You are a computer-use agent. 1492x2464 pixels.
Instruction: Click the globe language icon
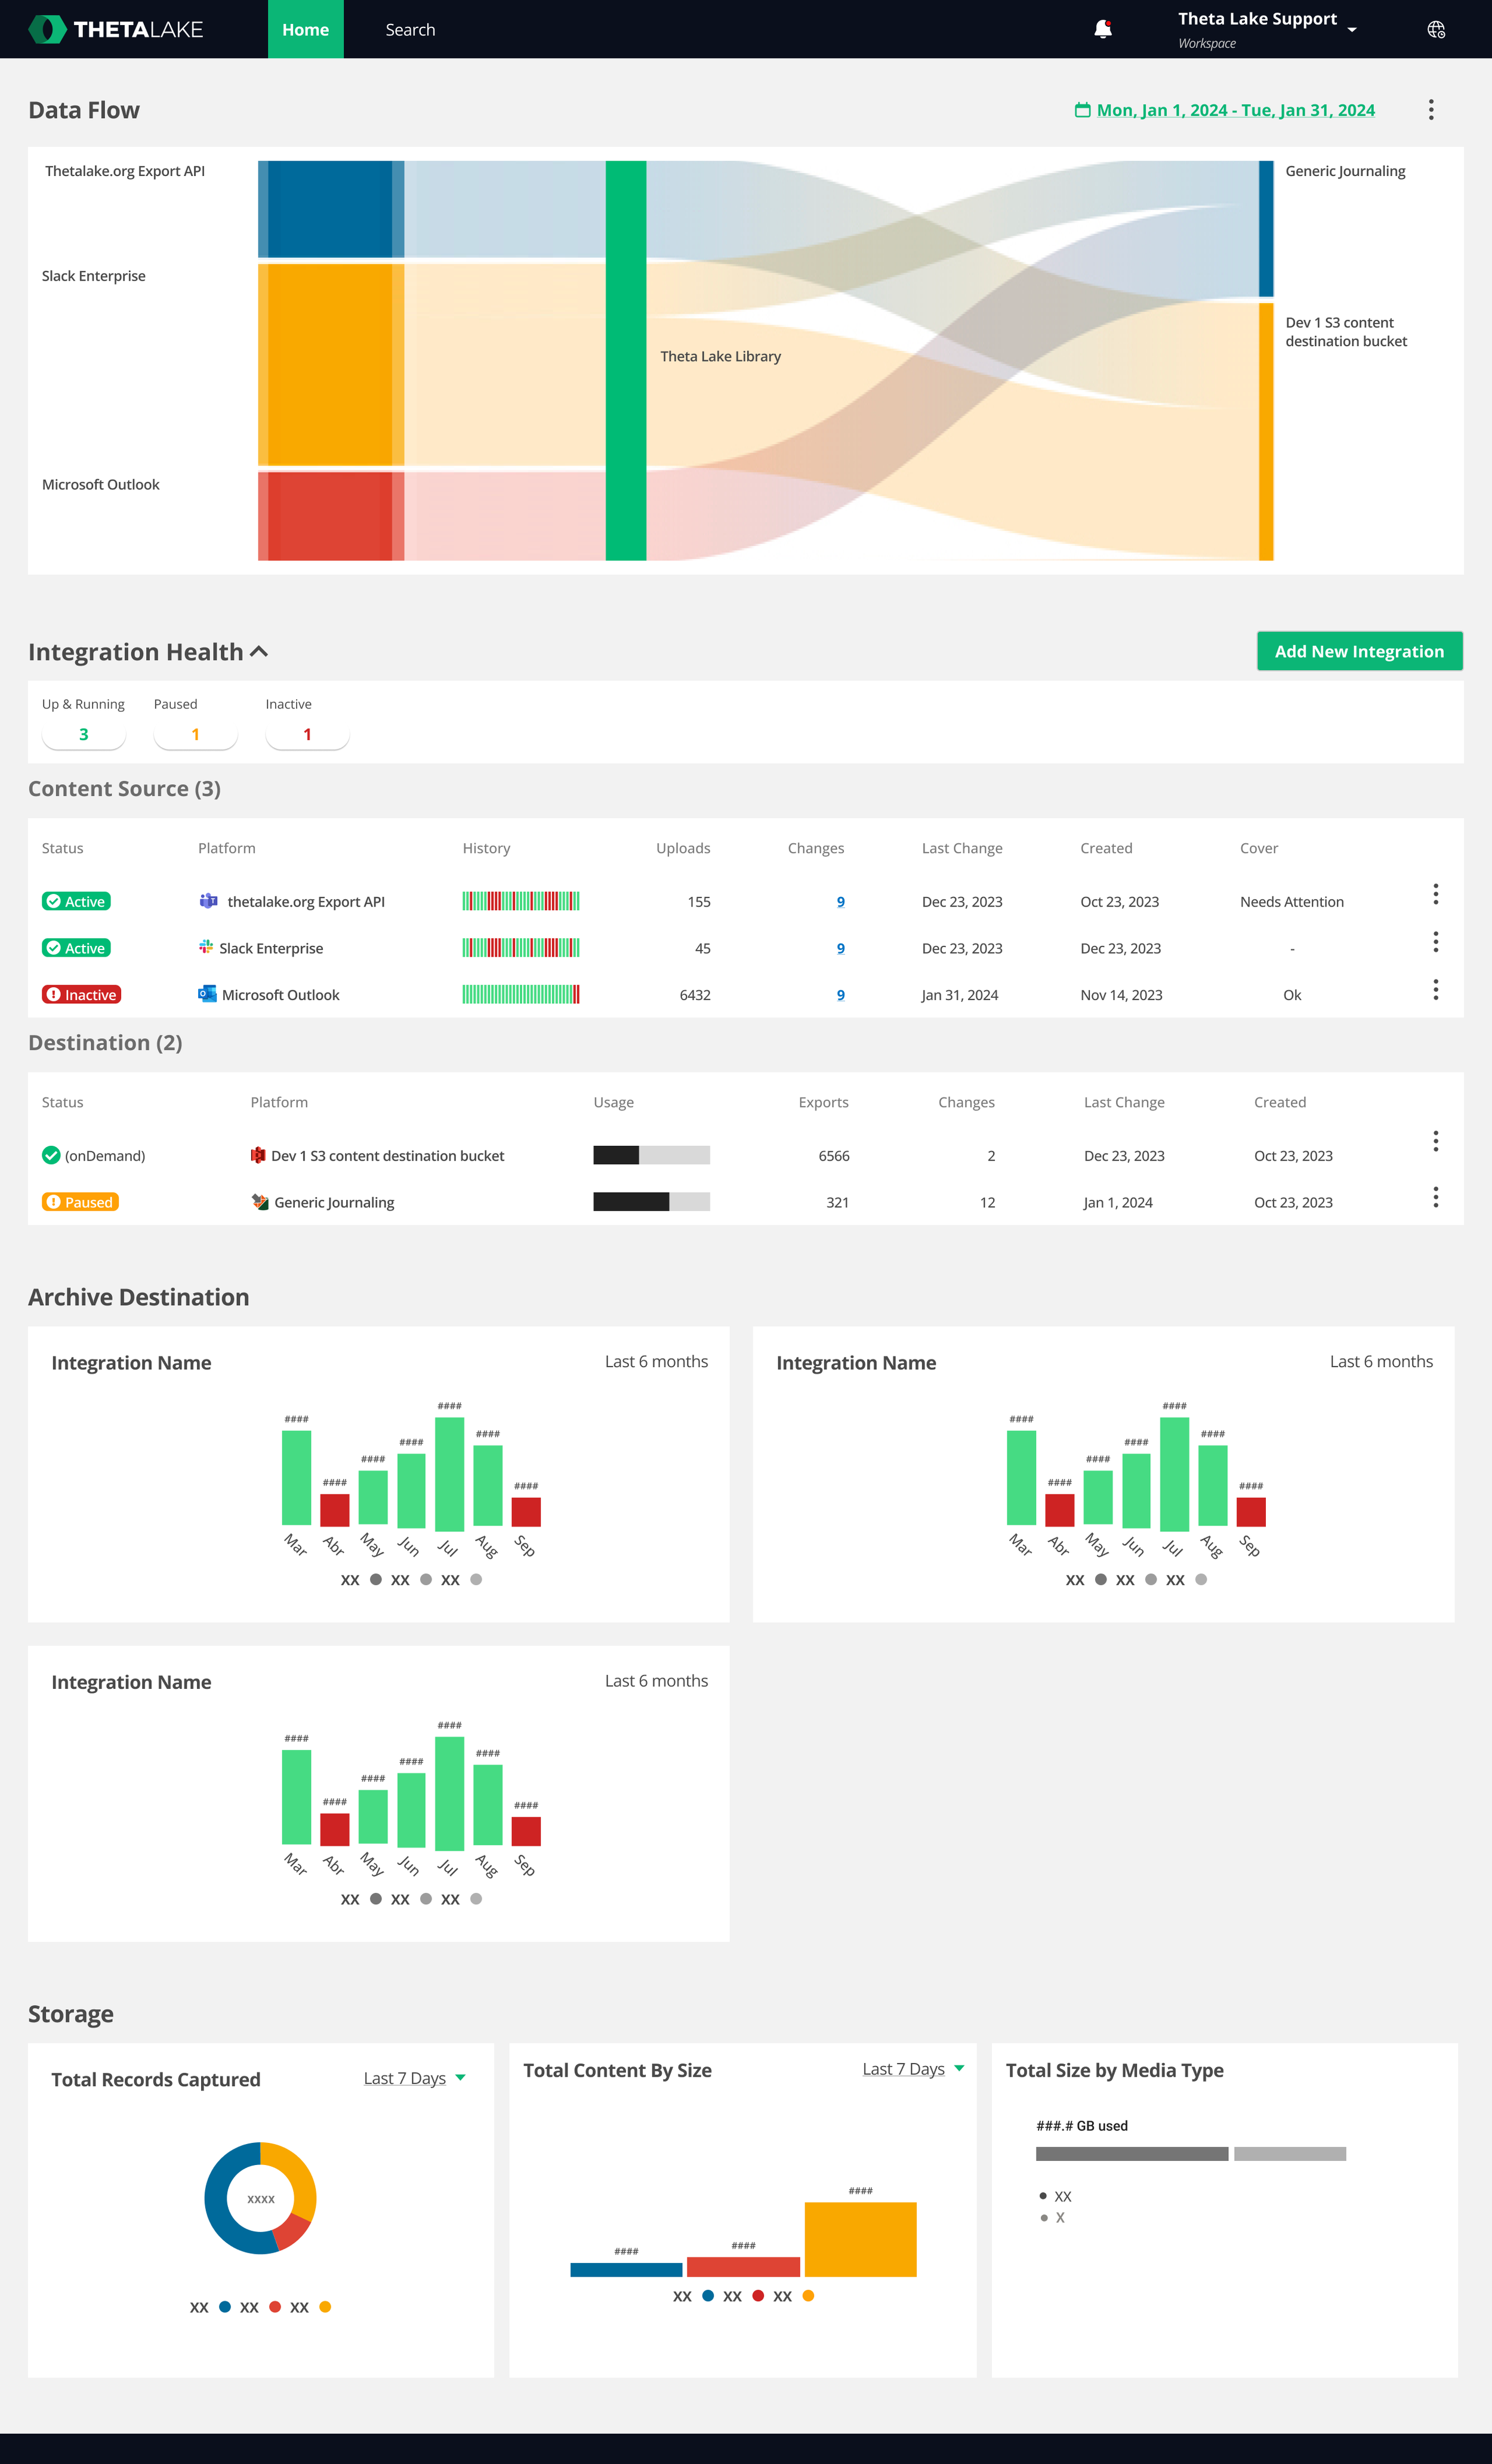(x=1436, y=30)
